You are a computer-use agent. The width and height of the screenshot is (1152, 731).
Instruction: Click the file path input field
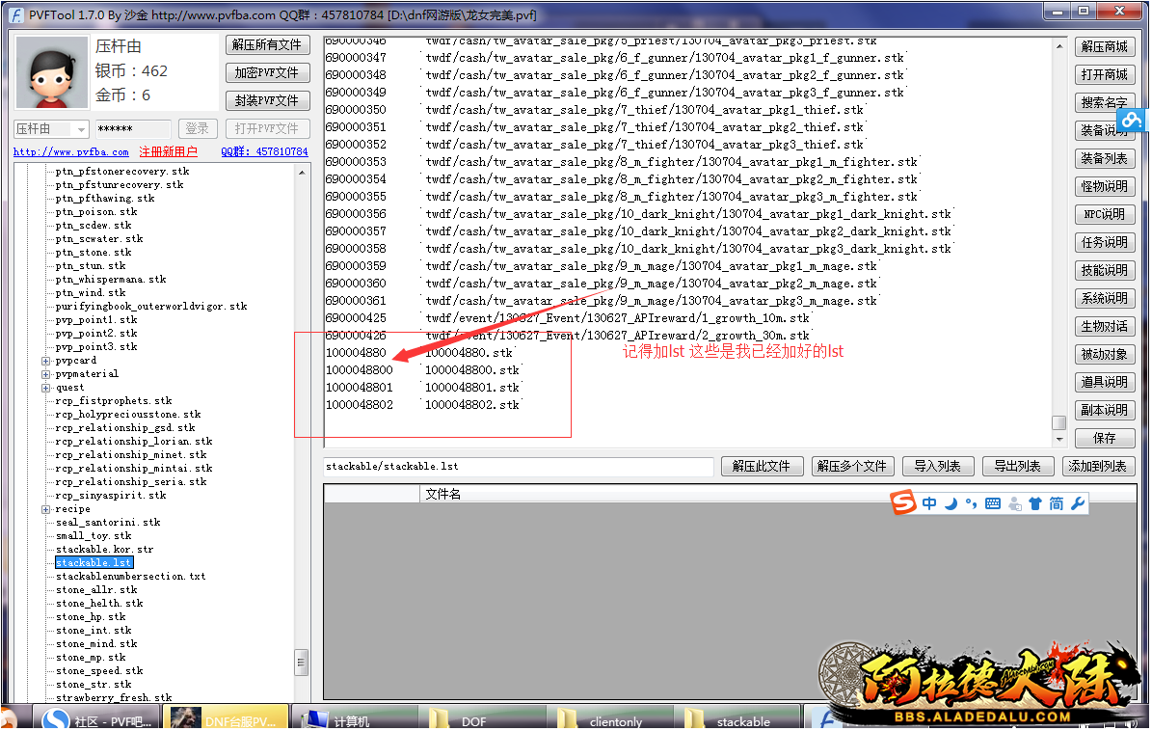519,467
